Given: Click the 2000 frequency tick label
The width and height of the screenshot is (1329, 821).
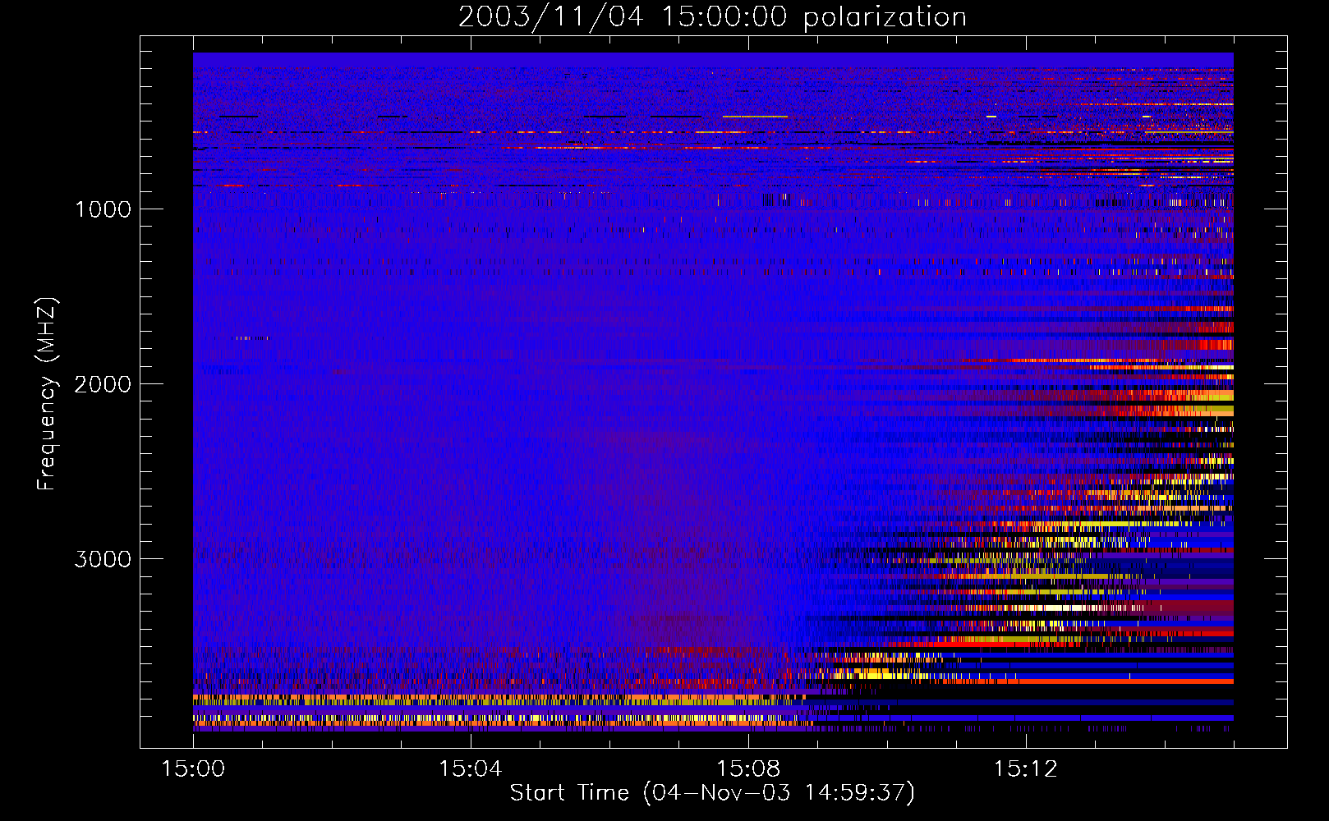Looking at the screenshot, I should click(103, 384).
